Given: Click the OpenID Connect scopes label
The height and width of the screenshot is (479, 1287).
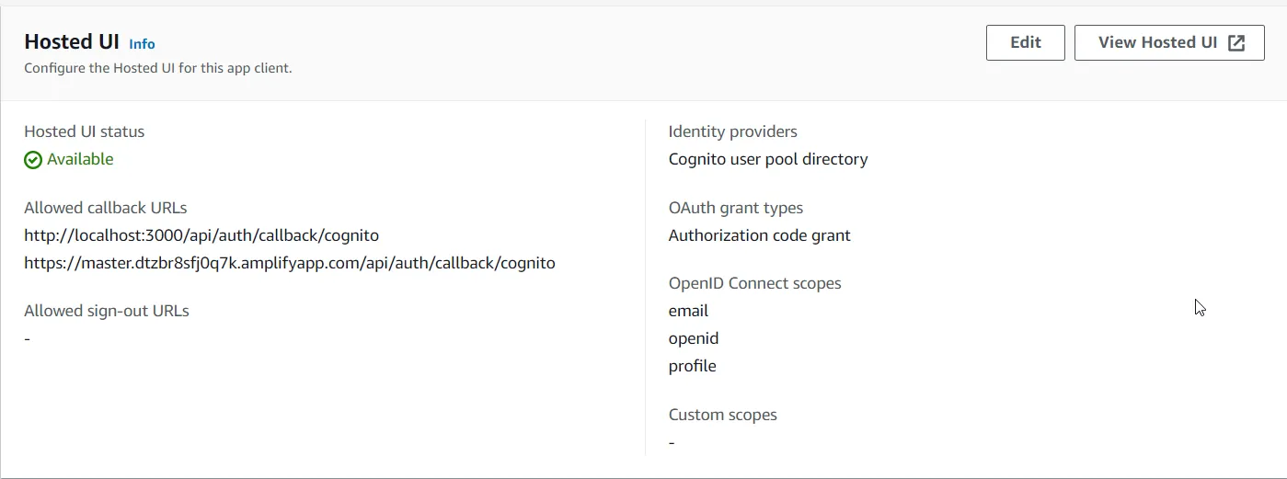Looking at the screenshot, I should tap(755, 283).
